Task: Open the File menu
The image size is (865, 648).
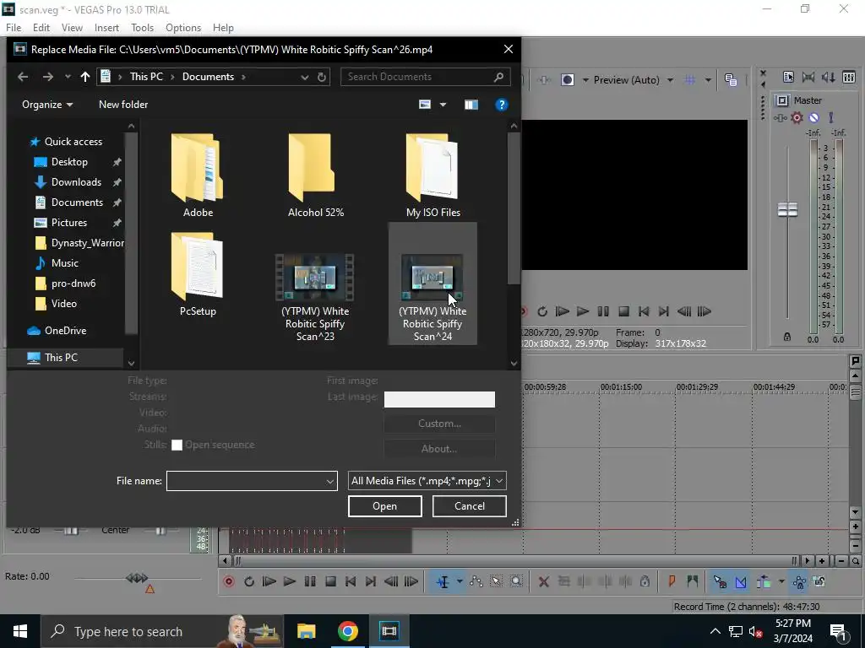Action: [14, 28]
